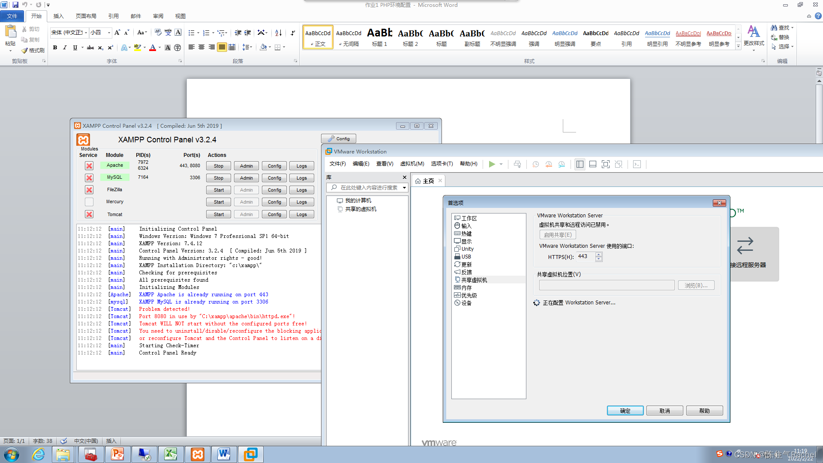Click 确定 in the preferences dialog
This screenshot has height=463, width=823.
[625, 411]
